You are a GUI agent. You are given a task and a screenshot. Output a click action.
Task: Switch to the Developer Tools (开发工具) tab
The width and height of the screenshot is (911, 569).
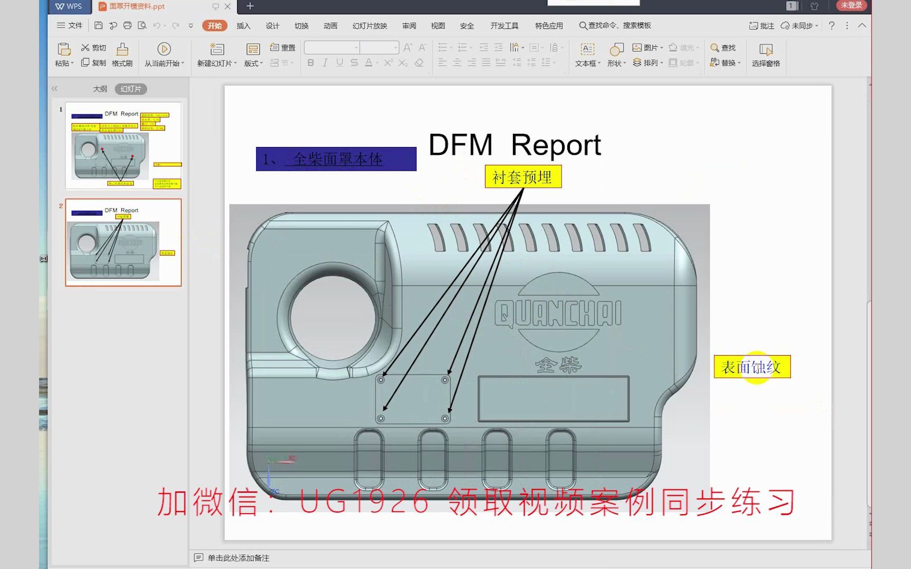click(x=505, y=25)
